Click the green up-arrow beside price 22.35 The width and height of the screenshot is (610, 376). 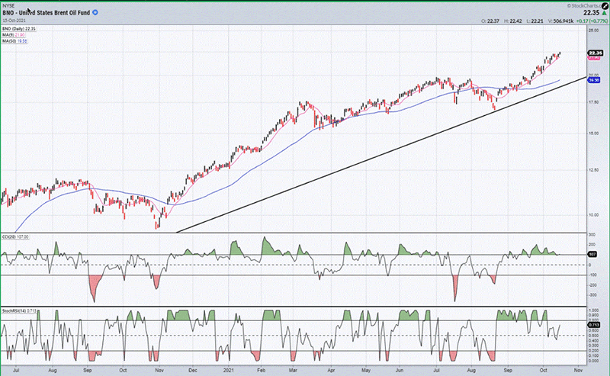tap(604, 12)
